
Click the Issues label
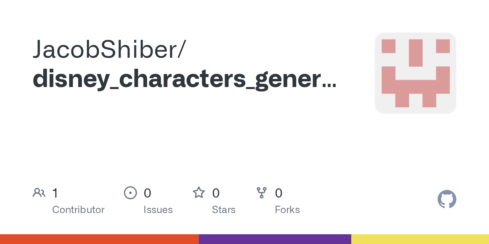tap(158, 210)
